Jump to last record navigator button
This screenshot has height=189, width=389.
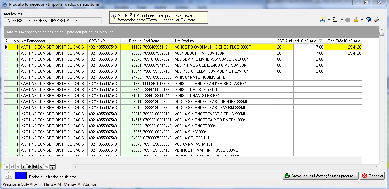(x=35, y=167)
